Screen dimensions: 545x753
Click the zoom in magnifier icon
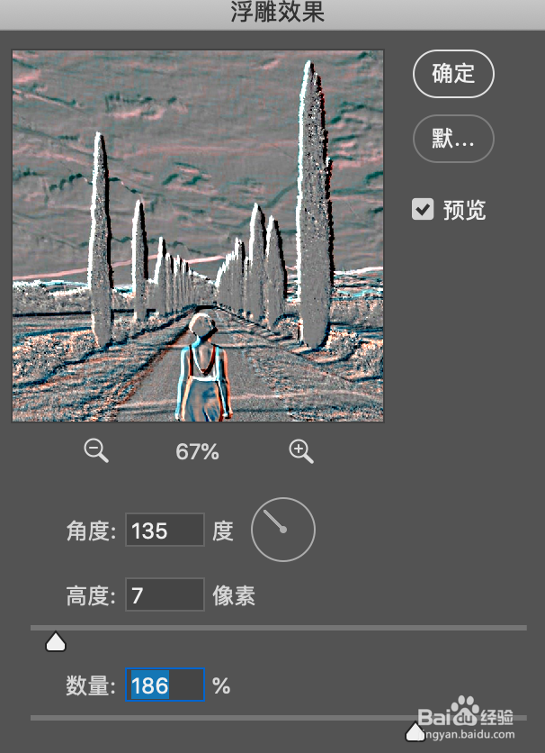coord(301,451)
